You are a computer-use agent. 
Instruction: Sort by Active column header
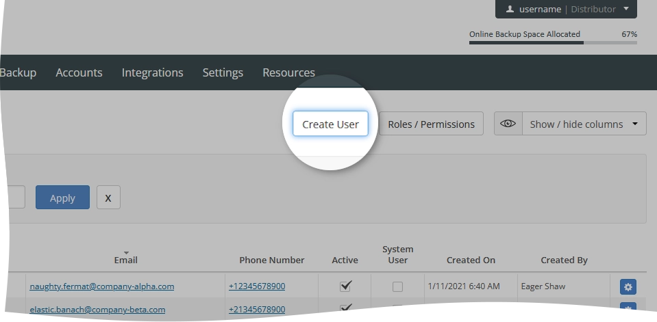coord(345,260)
